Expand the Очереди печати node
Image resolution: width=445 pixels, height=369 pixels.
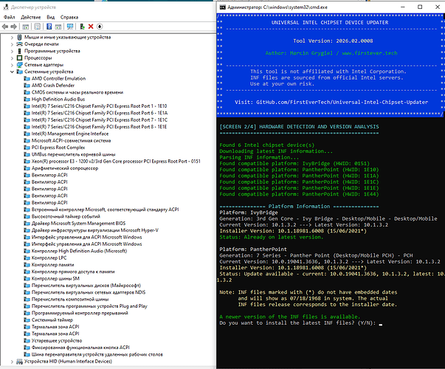coord(12,44)
